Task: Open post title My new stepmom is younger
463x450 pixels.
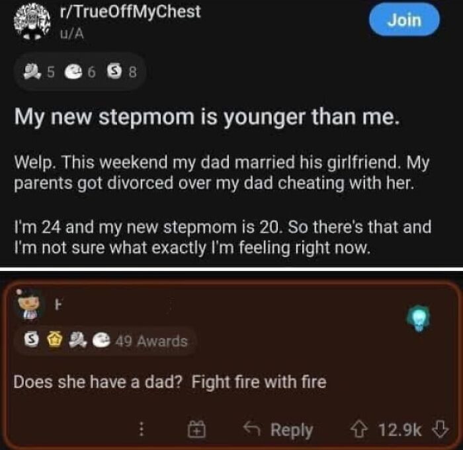Action: (x=206, y=117)
